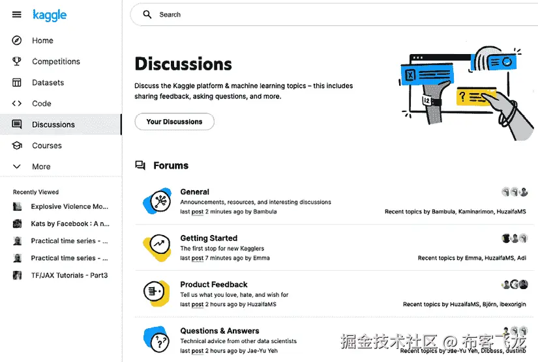
Task: Click the Courses graduation cap icon
Action: tap(17, 146)
